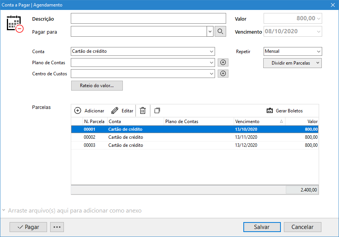Screen dimensions: 339x237
Task: Click the duplicate parcela icon
Action: coord(157,110)
